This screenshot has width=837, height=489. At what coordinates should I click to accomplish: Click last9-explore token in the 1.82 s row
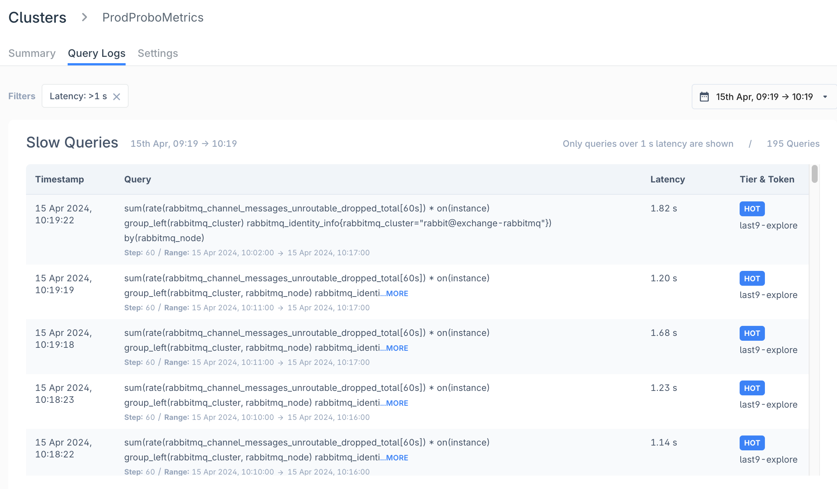coord(768,226)
